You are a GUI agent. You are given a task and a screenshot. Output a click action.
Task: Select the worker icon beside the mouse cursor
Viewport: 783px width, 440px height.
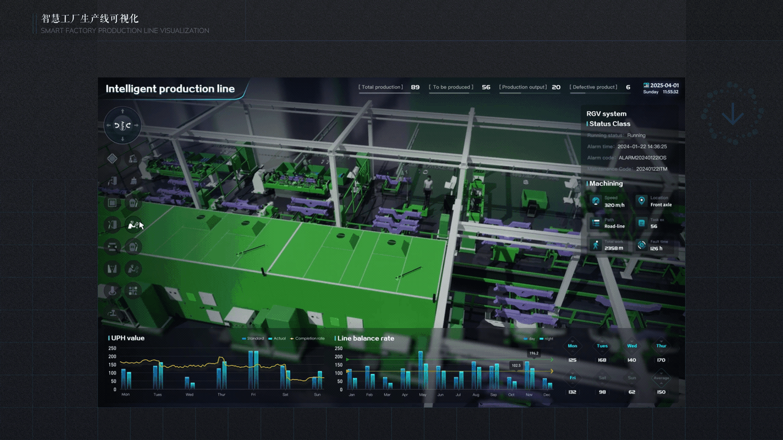pos(133,225)
